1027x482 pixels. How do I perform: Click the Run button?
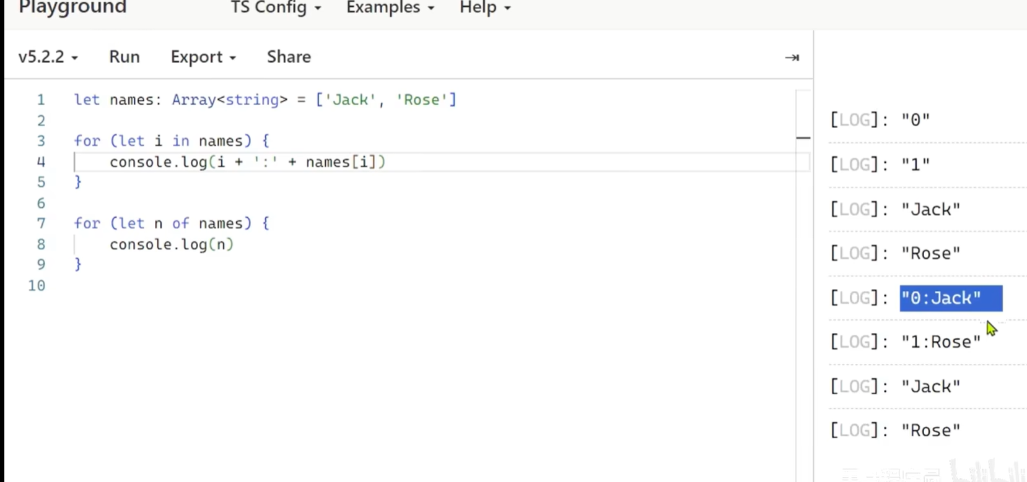coord(125,57)
